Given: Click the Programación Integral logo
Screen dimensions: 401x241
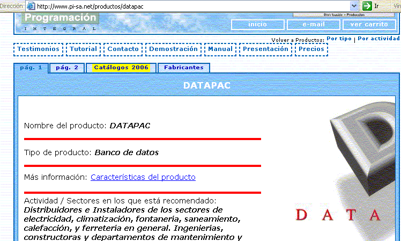Looking at the screenshot, I should 61,23.
